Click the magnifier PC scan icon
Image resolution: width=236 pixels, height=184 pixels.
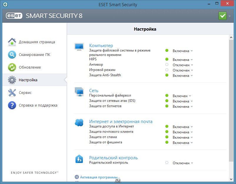pos(12,54)
